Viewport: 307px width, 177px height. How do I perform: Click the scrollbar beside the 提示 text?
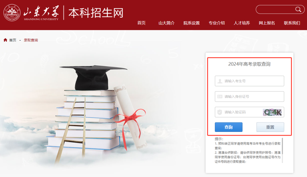[282, 150]
